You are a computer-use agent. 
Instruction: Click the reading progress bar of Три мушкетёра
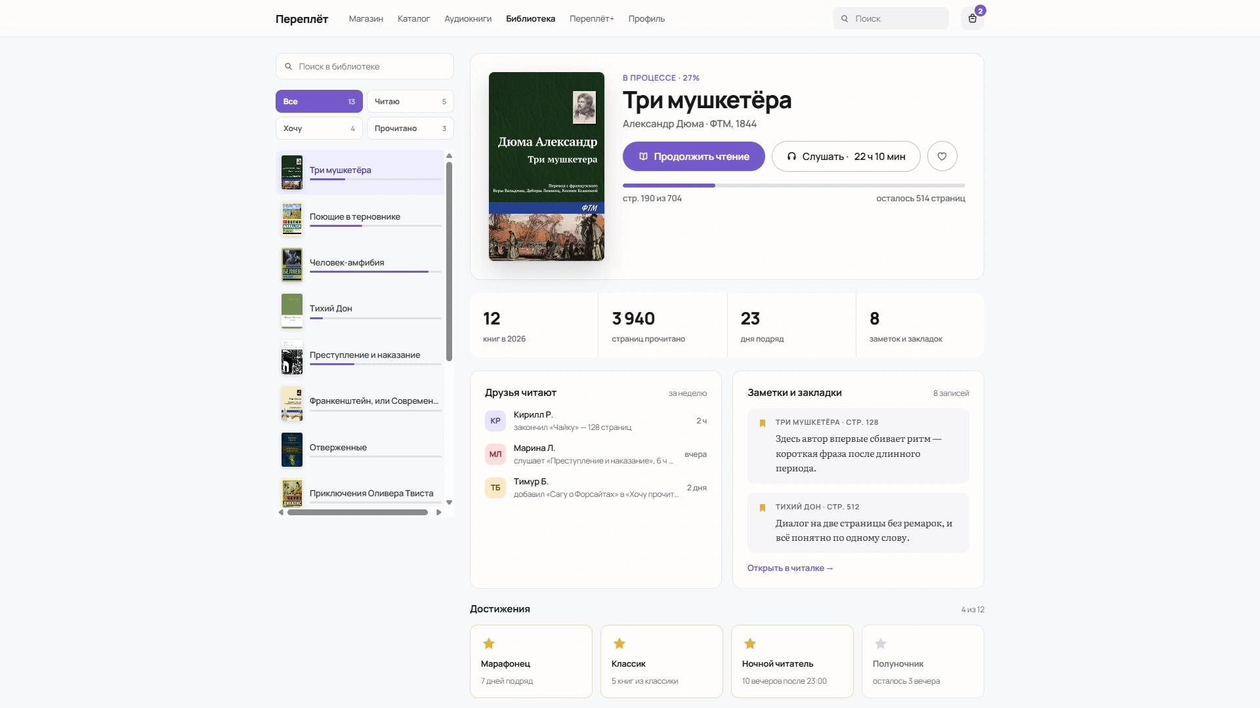794,186
